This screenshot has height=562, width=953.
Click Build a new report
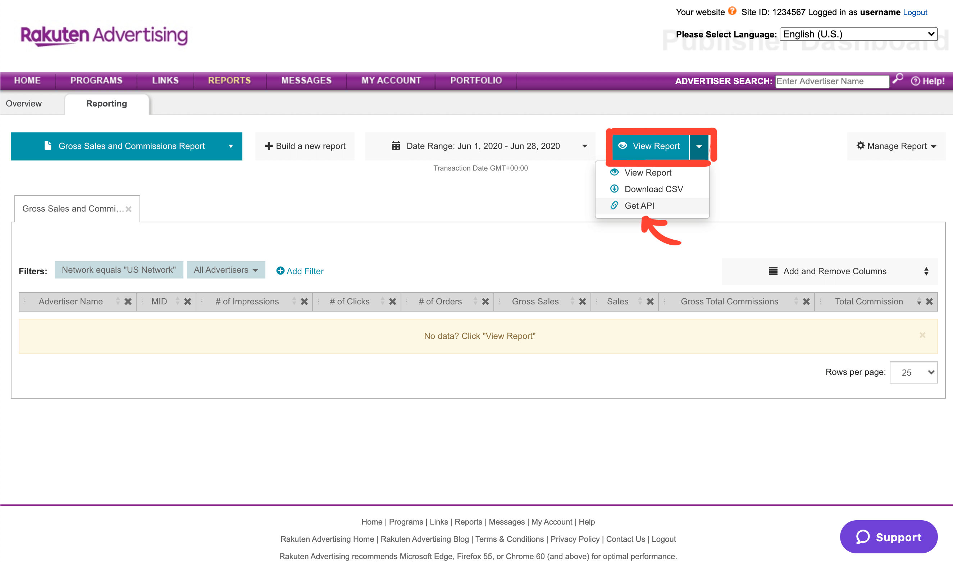(305, 146)
